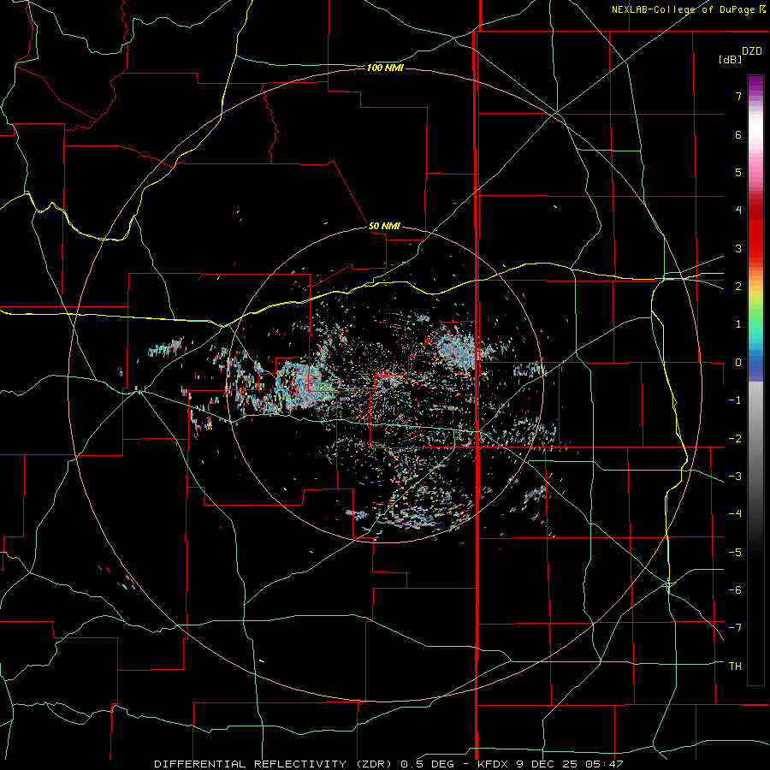The image size is (770, 770).
Task: Select the 1 value on the scale
Action: [x=738, y=324]
